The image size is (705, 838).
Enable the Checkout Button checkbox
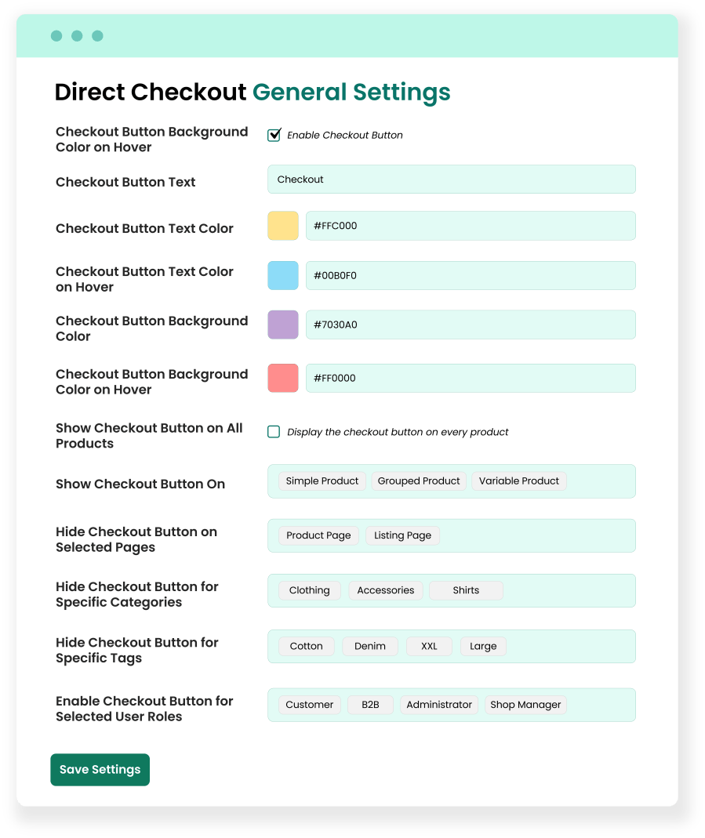[x=274, y=135]
